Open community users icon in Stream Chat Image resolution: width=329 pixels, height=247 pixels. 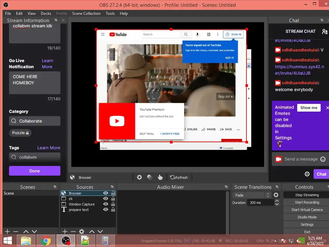[x=325, y=31]
